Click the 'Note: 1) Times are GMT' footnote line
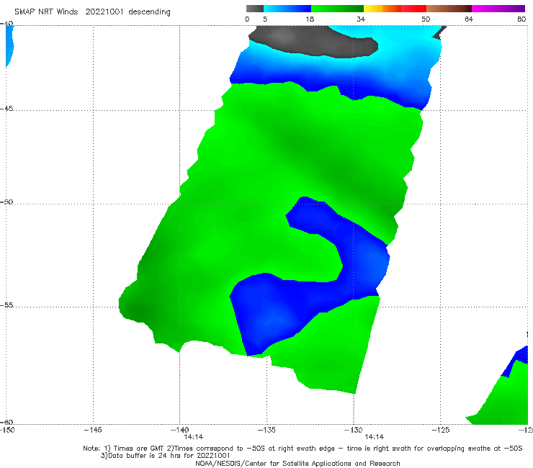Screen dimensions: 533x468 (x=303, y=449)
